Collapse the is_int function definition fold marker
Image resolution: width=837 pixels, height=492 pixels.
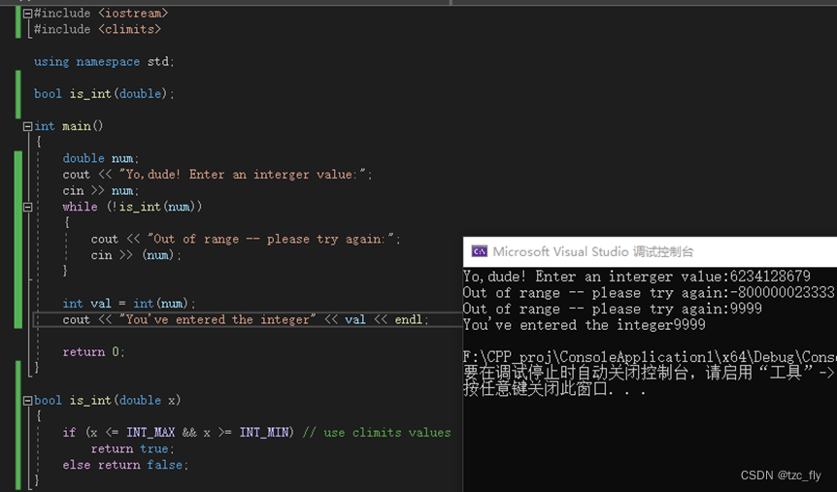(x=28, y=401)
